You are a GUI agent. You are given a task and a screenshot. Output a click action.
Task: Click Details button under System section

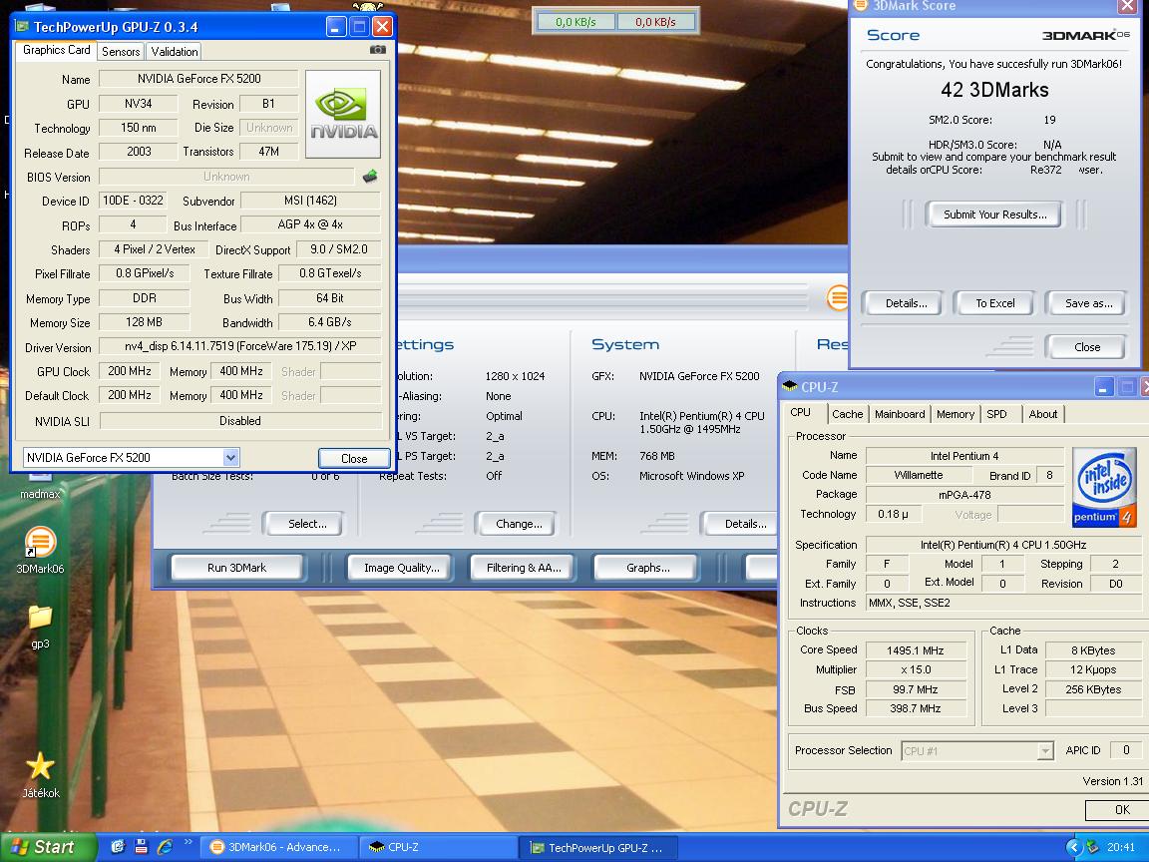click(742, 524)
